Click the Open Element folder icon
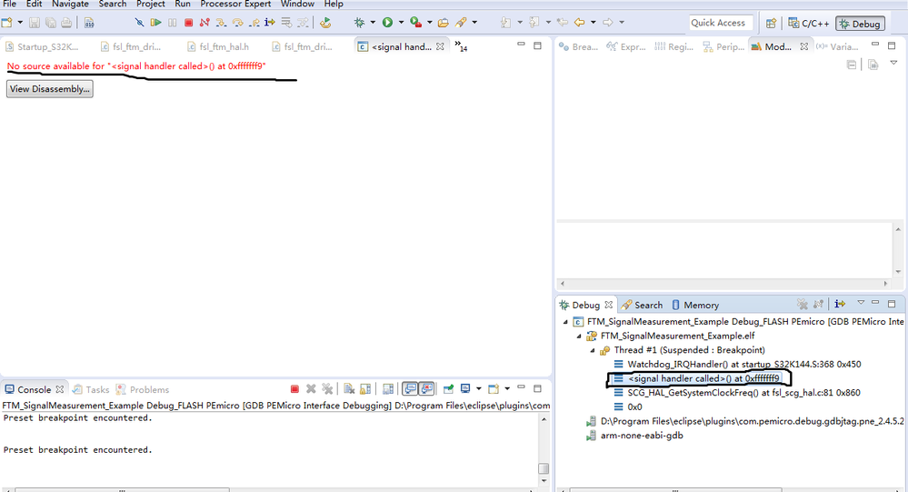The width and height of the screenshot is (908, 492). pyautogui.click(x=443, y=23)
